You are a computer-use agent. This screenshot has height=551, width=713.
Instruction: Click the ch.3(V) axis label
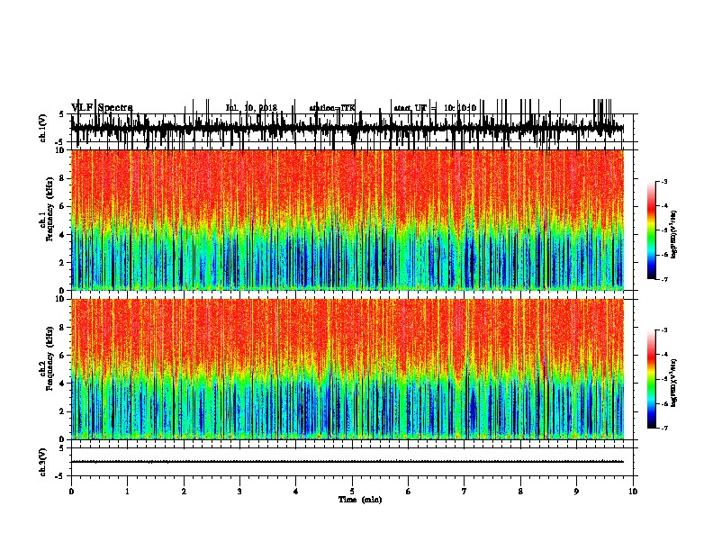coord(43,462)
